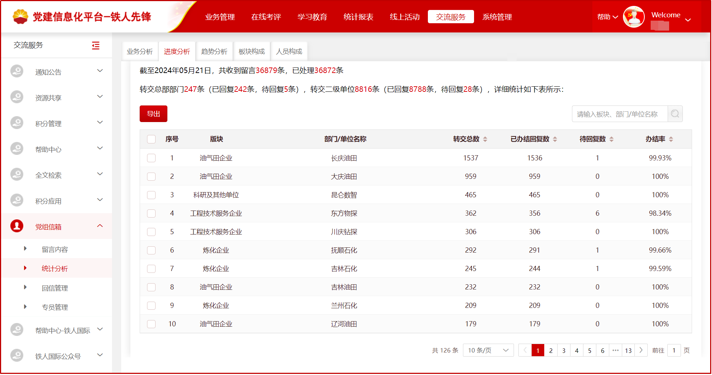Switch to the 趋势分析 tab

click(x=214, y=51)
